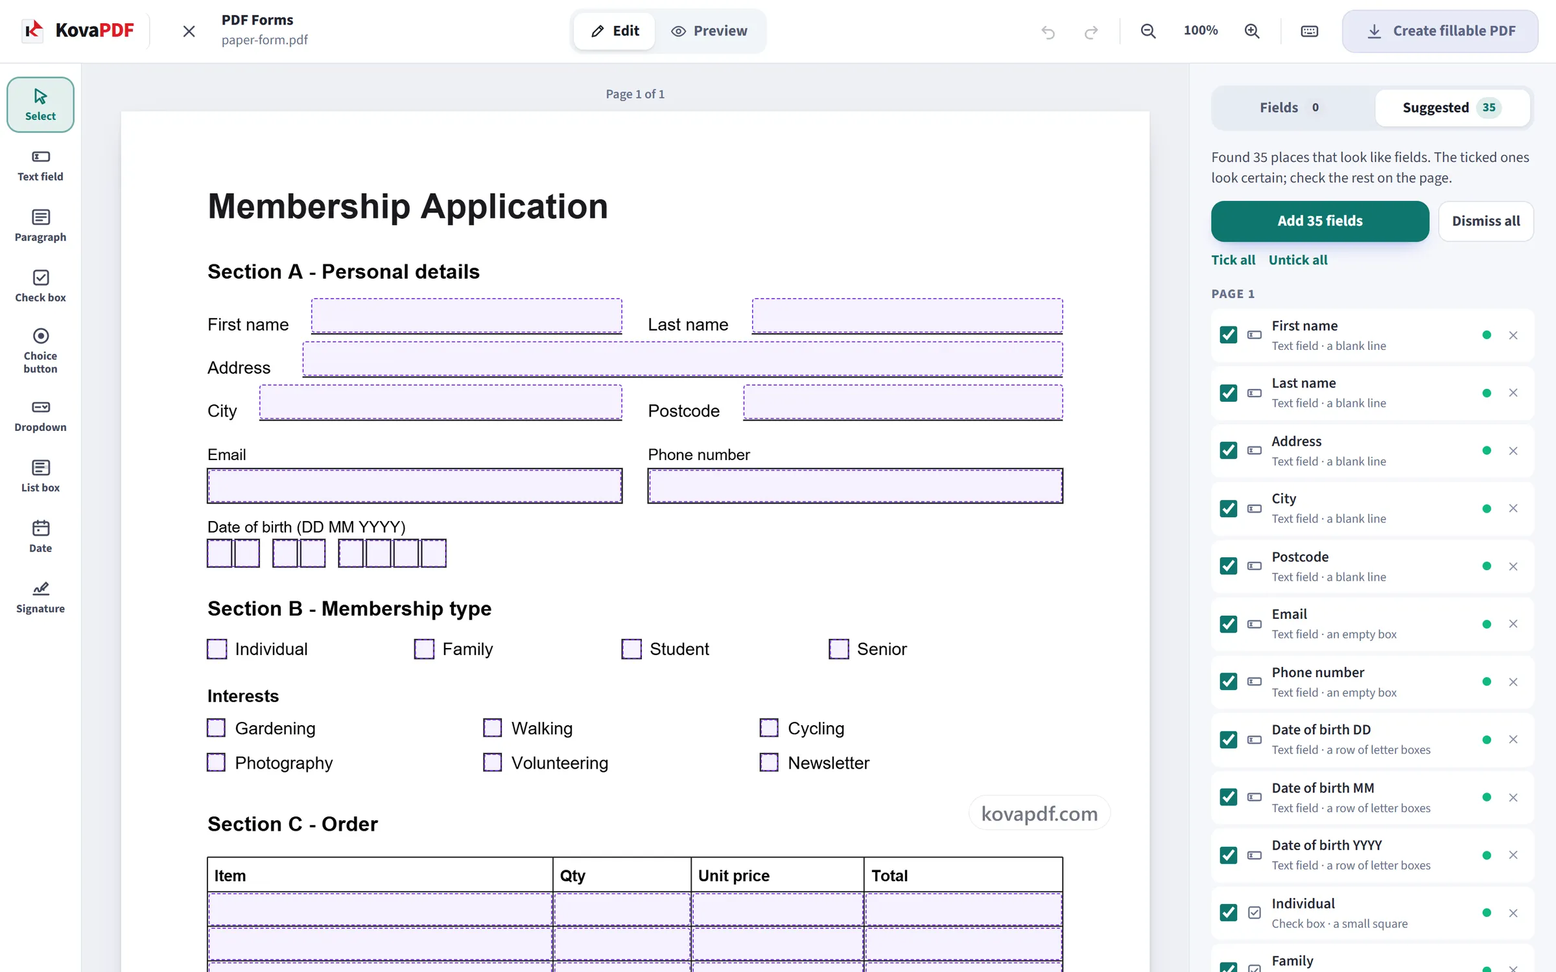Image resolution: width=1556 pixels, height=972 pixels.
Task: Click the Untick all link
Action: (x=1298, y=260)
